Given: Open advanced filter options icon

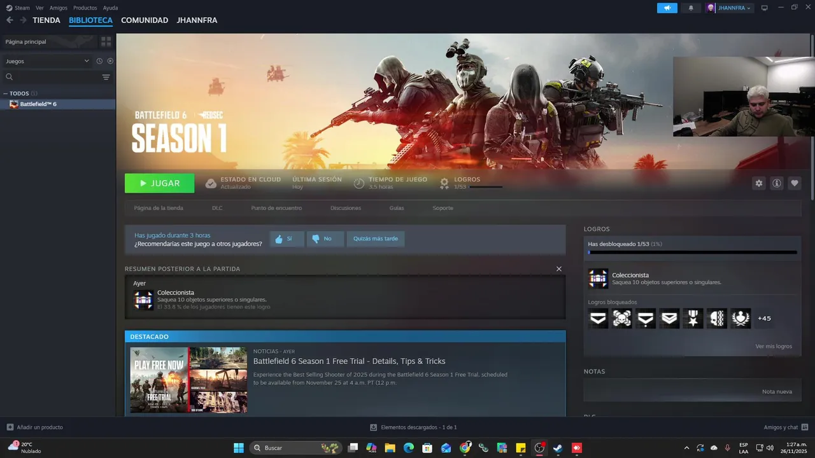Looking at the screenshot, I should point(106,77).
